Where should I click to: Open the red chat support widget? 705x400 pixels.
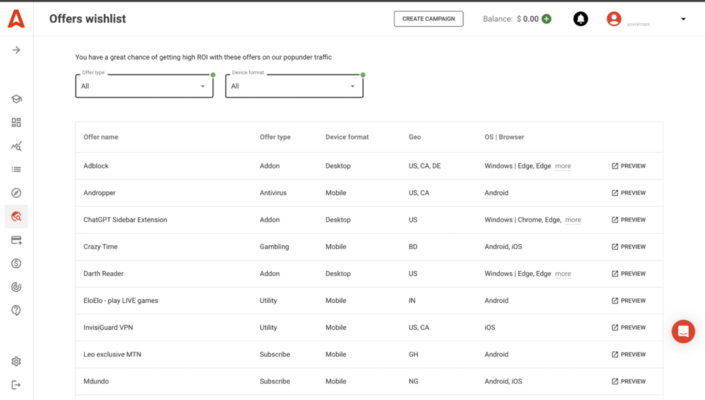[x=683, y=331]
